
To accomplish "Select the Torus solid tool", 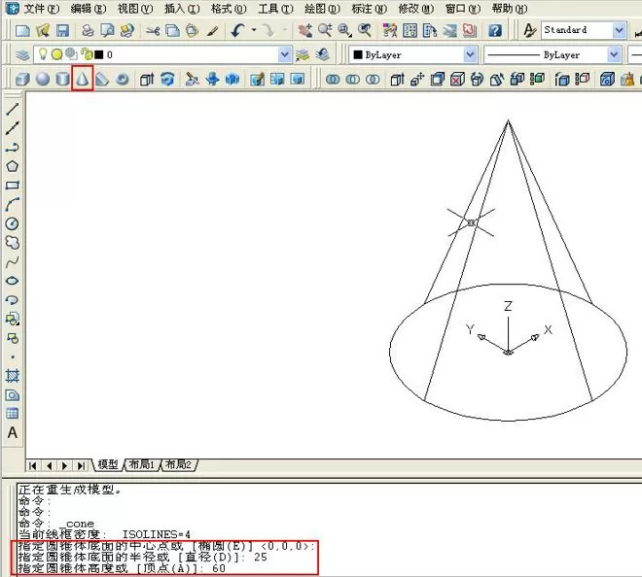I will (x=122, y=79).
